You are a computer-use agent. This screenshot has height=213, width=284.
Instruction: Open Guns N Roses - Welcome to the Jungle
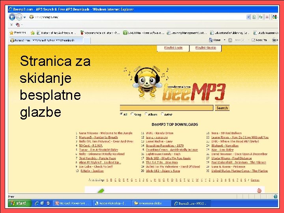106,133
